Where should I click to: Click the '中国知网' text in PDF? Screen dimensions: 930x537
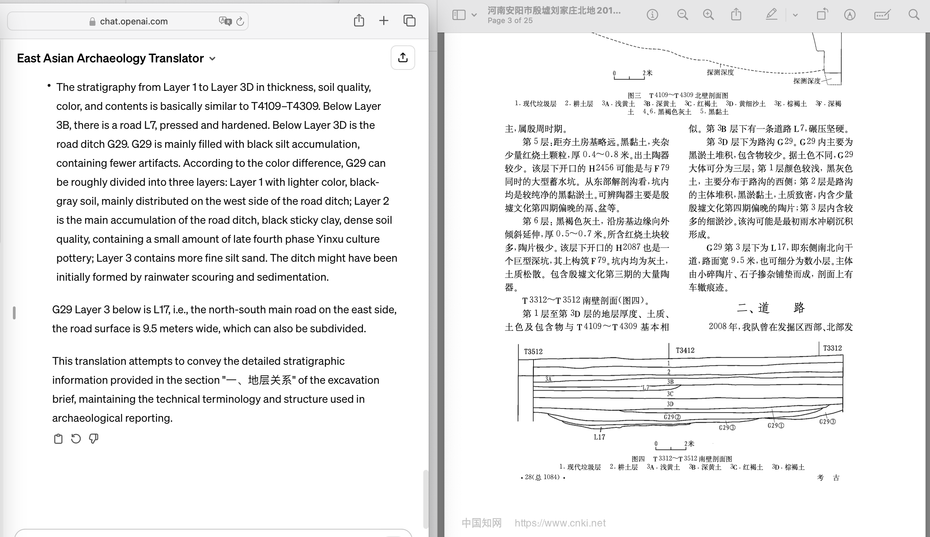point(481,523)
